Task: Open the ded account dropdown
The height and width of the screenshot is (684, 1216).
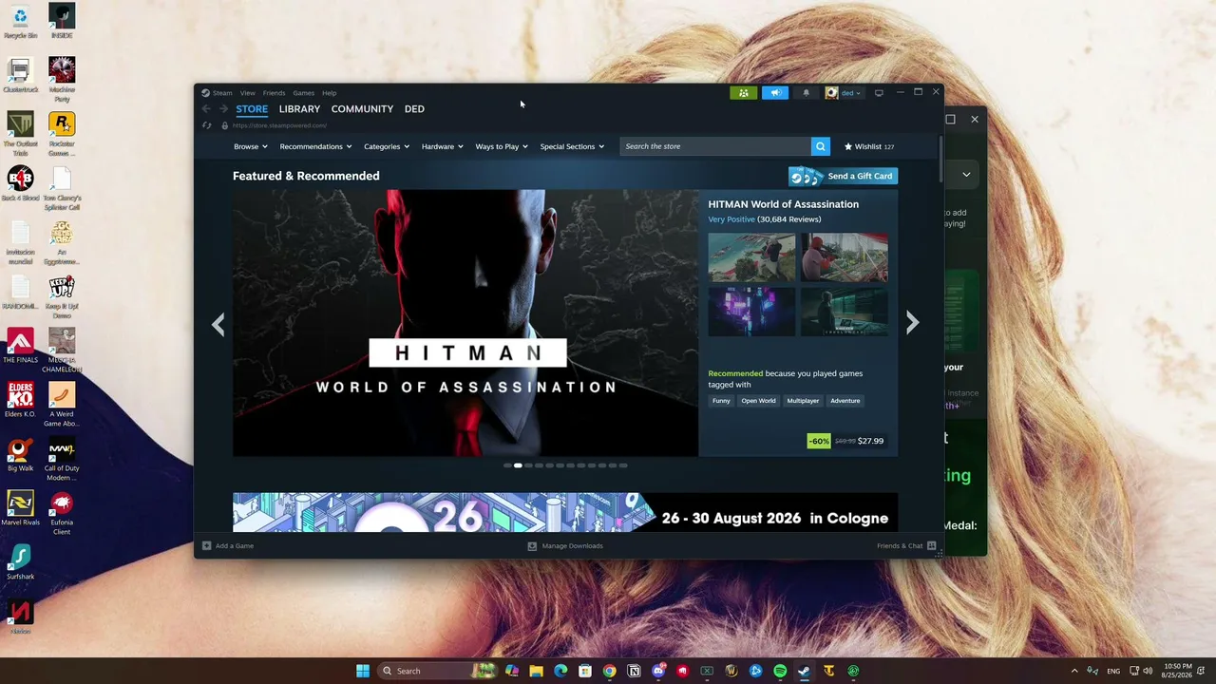Action: 843,93
